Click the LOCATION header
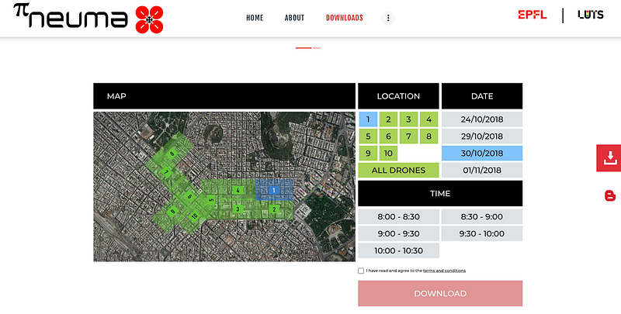Screen dimensions: 621x314 pos(398,96)
